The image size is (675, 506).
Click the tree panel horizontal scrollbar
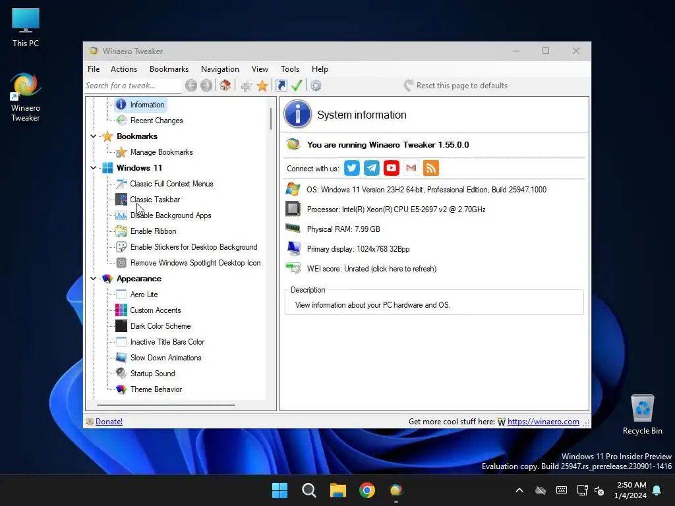[x=166, y=405]
